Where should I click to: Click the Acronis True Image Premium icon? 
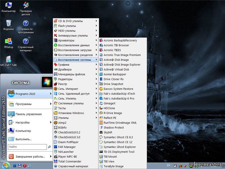point(101,55)
